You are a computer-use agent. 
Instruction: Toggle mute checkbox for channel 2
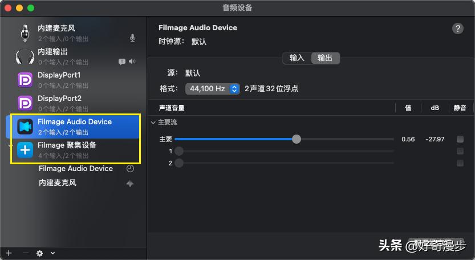tap(460, 163)
